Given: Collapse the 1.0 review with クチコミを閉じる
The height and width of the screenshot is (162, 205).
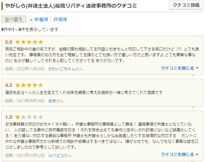Looking at the screenshot, I should point(178,154).
